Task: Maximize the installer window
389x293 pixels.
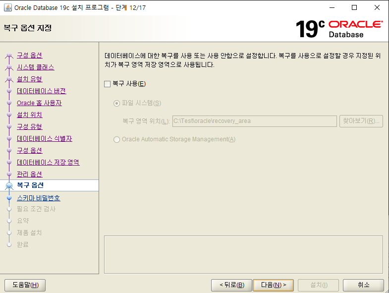Action: (354, 8)
